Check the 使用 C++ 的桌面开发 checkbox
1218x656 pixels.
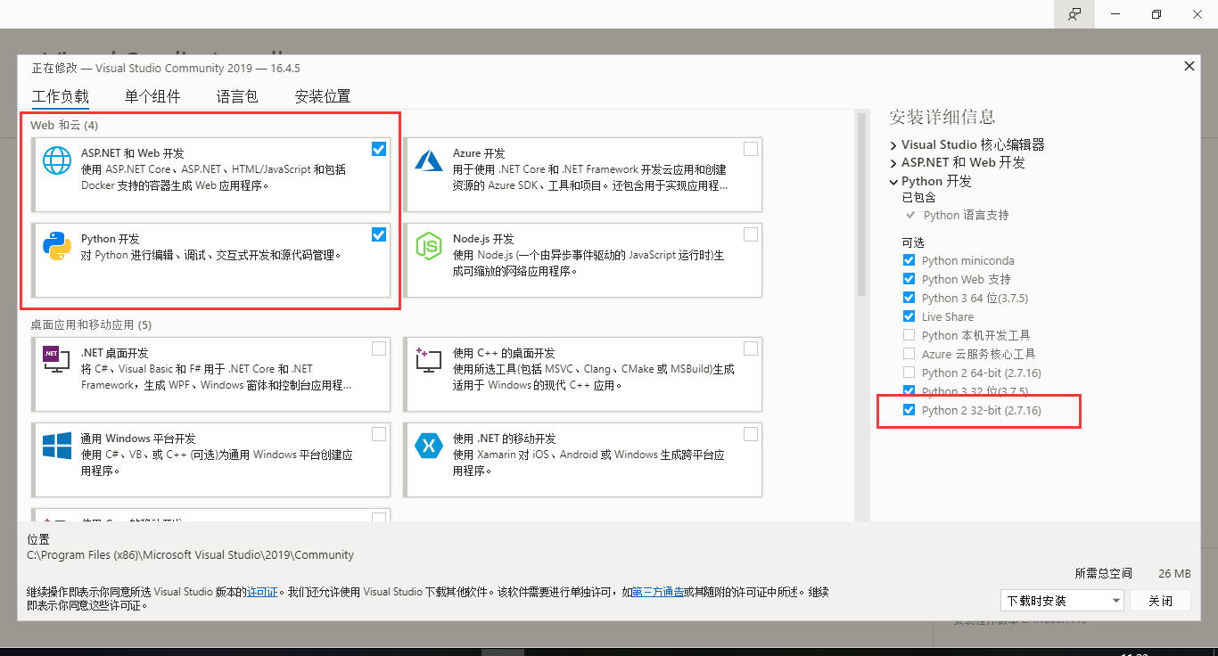coord(751,348)
